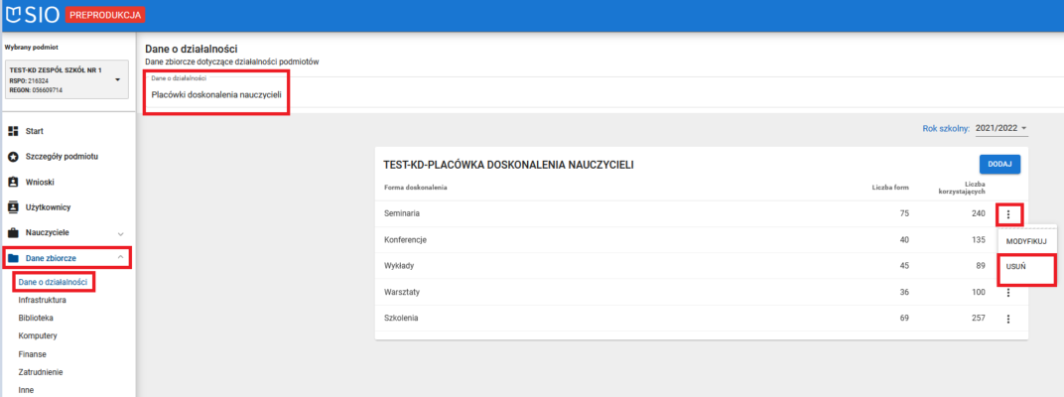The height and width of the screenshot is (397, 1064).
Task: Click the Użytkownicy sidebar icon
Action: [x=14, y=207]
